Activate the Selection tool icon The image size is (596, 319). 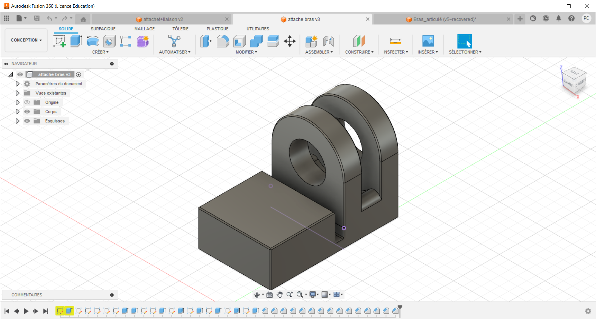click(465, 41)
